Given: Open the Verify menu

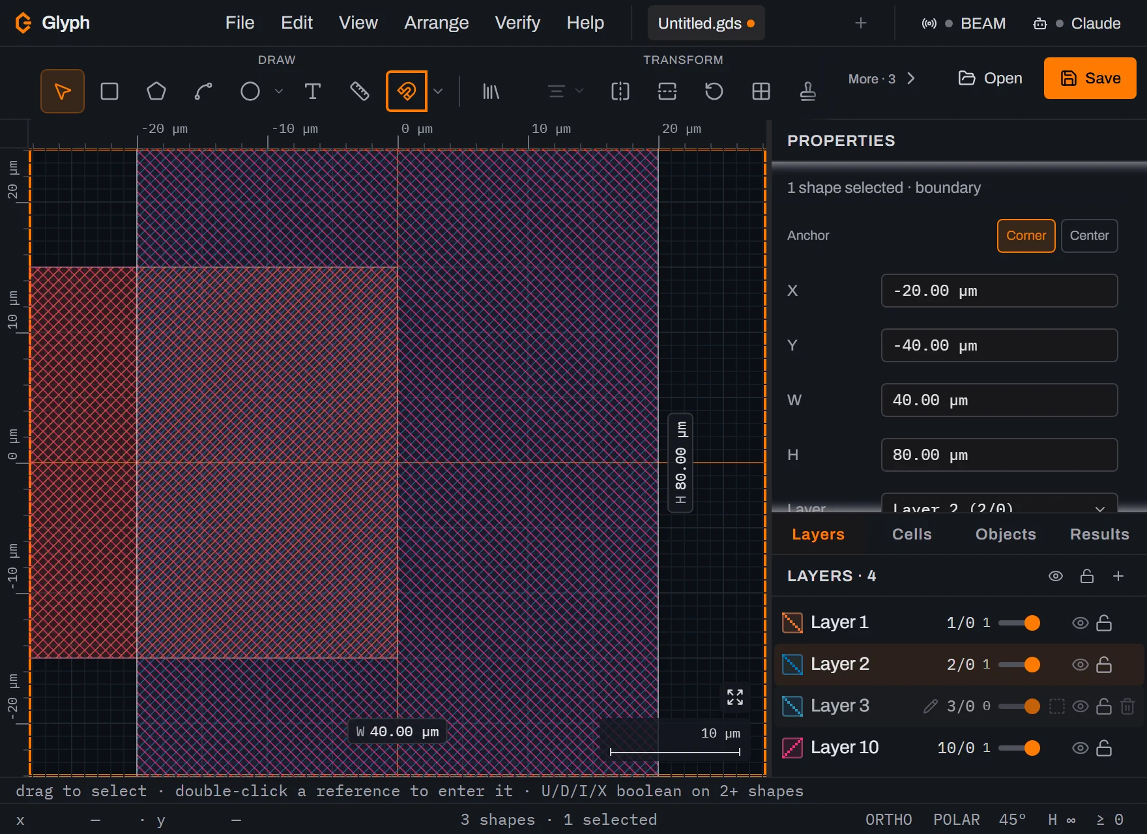Looking at the screenshot, I should pyautogui.click(x=517, y=23).
